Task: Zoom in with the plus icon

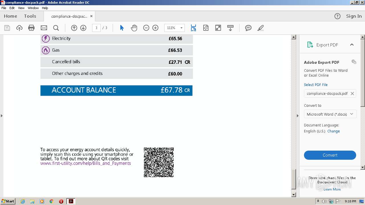Action: [x=155, y=28]
